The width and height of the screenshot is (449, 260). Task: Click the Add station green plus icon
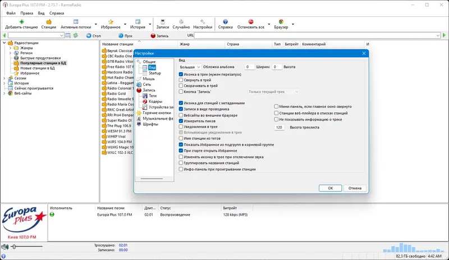pyautogui.click(x=21, y=22)
